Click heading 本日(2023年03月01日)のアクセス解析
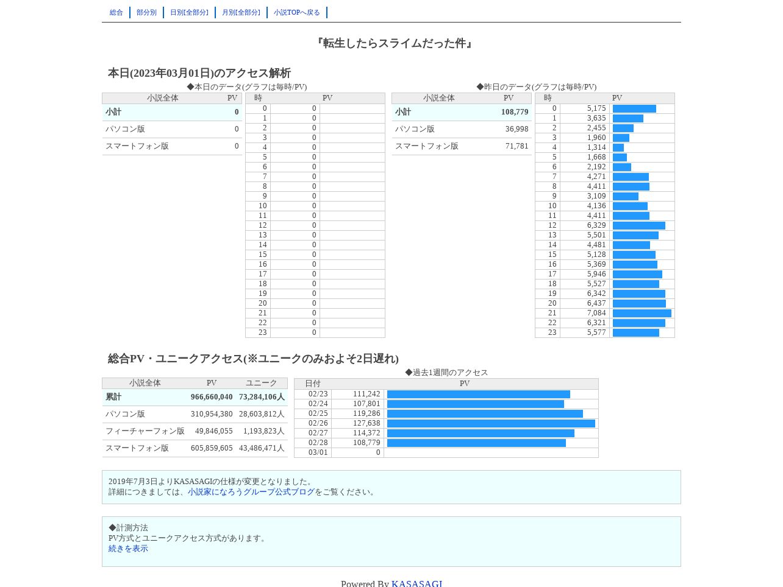This screenshot has width=783, height=587. coord(199,73)
